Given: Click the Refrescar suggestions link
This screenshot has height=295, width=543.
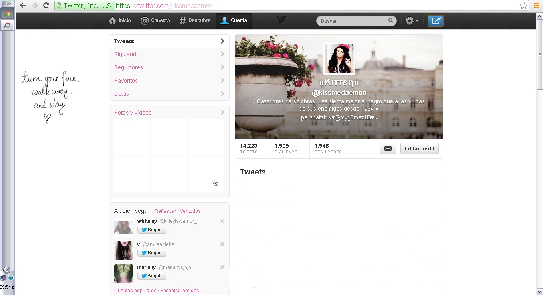Looking at the screenshot, I should [x=165, y=211].
